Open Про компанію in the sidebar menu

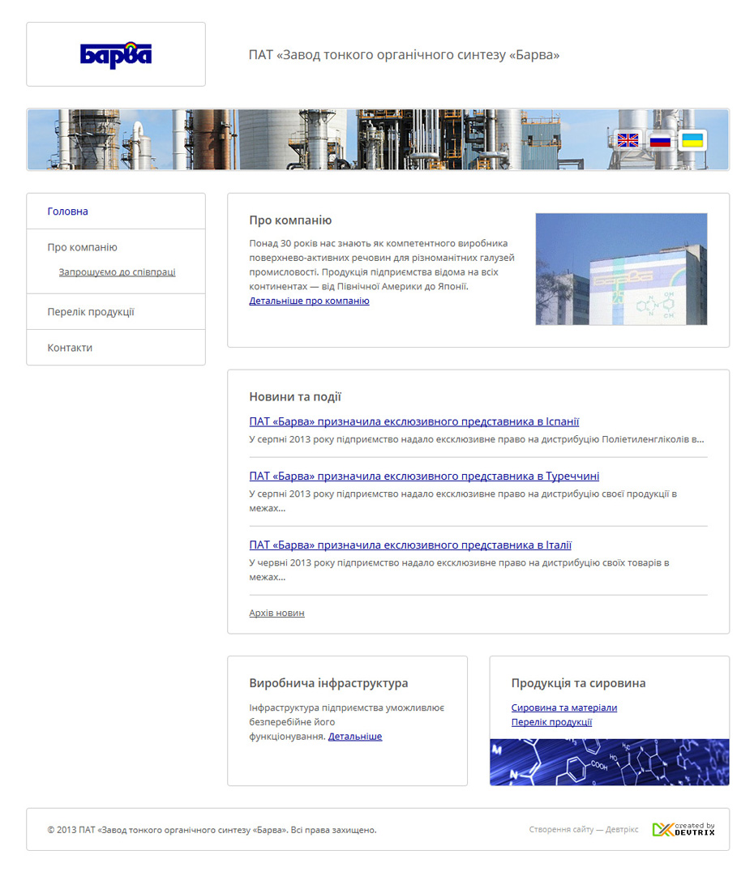[x=82, y=247]
